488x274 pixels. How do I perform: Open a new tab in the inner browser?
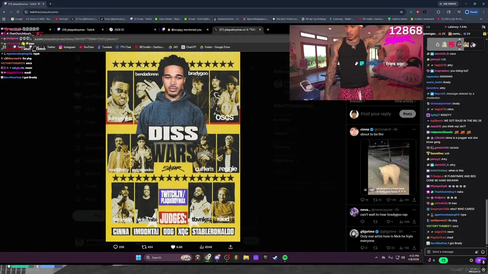268,30
